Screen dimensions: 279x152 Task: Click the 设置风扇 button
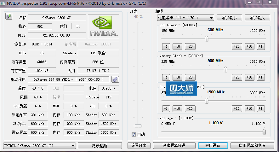tap(139, 145)
